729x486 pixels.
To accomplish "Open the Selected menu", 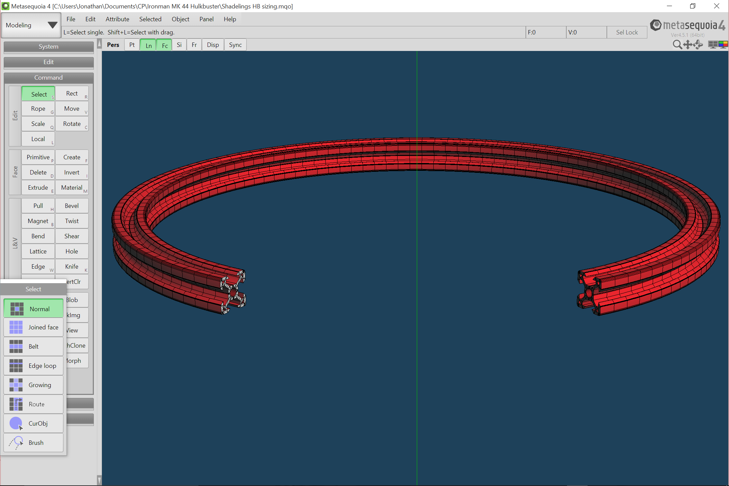I will tap(151, 19).
